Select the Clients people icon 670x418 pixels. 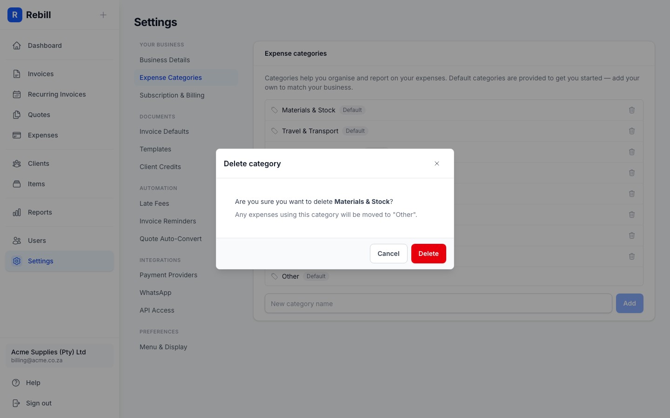tap(17, 163)
